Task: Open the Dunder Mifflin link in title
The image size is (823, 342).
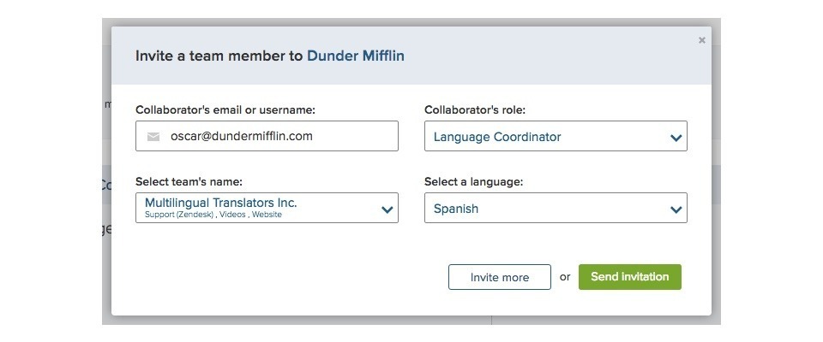Action: click(x=356, y=56)
